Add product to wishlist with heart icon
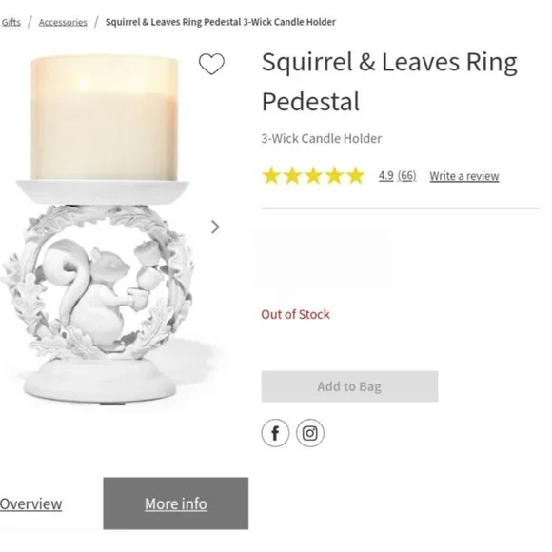Viewport: 552px width, 552px height. point(211,64)
